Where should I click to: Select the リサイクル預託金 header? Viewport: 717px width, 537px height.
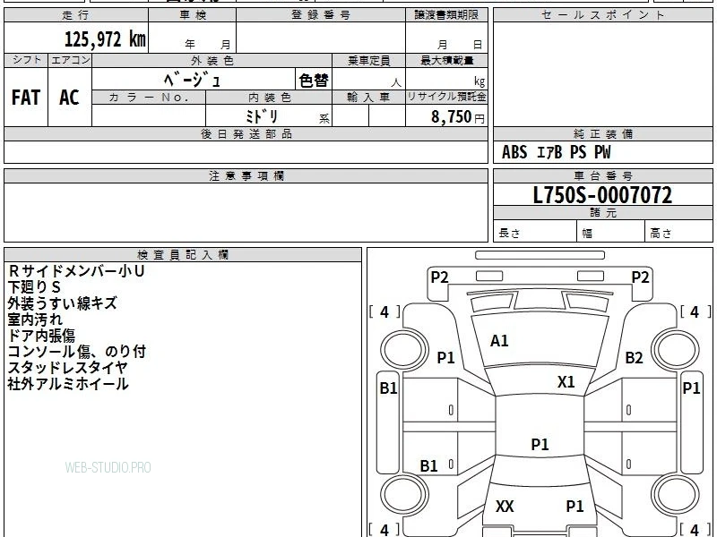(x=446, y=97)
